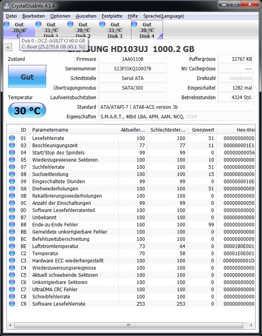Click the status orb for UltraDMA CRC Fehler
Viewport: 262px width, 336px height.
(12, 289)
